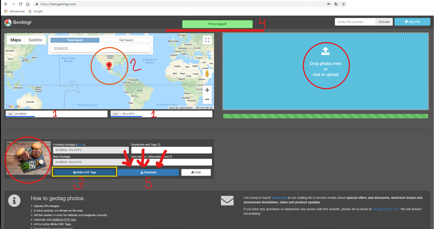Click the map fullscreen toggle icon

point(207,40)
